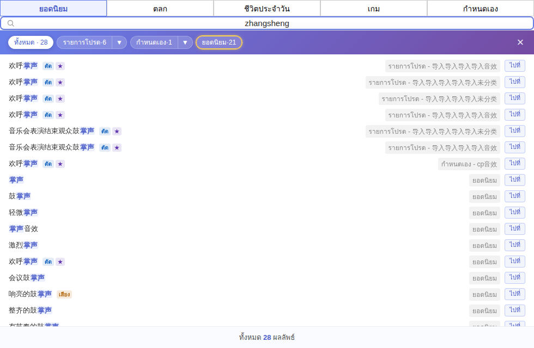Select the 响亮的鼓掌声 result name
Viewport: 534px width, 348px height.
(31, 294)
